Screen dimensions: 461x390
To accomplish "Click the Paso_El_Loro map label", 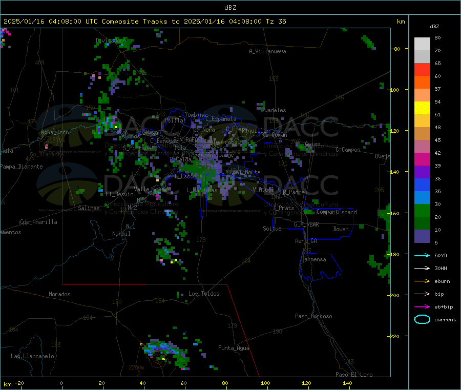I will click(x=354, y=375).
